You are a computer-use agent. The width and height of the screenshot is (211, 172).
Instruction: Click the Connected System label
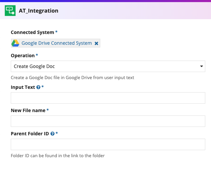pos(32,32)
